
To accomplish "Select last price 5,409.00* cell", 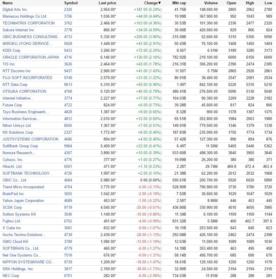I will pyautogui.click(x=108, y=146).
